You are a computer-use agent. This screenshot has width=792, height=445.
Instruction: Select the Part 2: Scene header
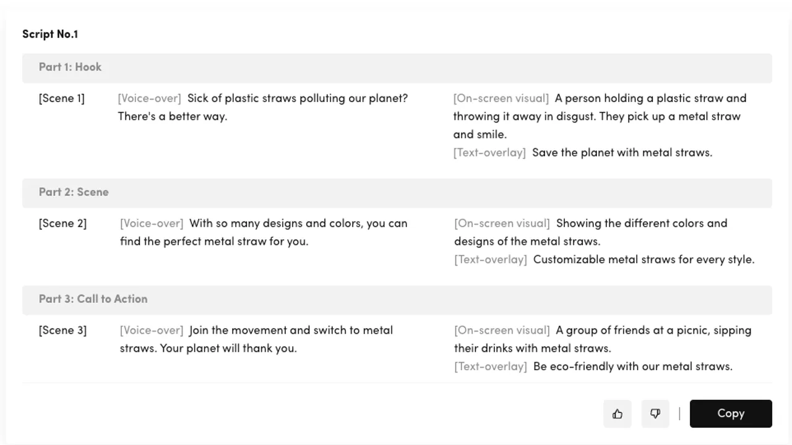[x=397, y=193]
